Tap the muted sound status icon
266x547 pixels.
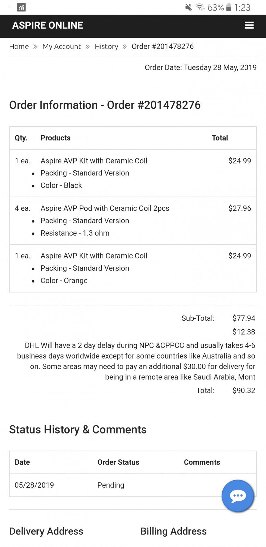(189, 7)
